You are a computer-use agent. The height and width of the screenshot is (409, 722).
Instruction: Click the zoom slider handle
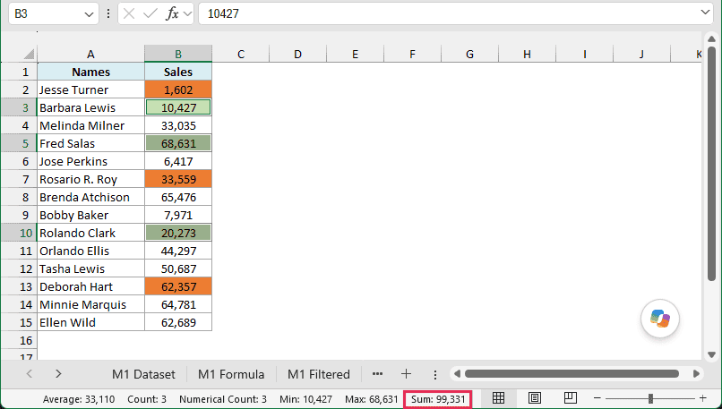[x=650, y=398]
